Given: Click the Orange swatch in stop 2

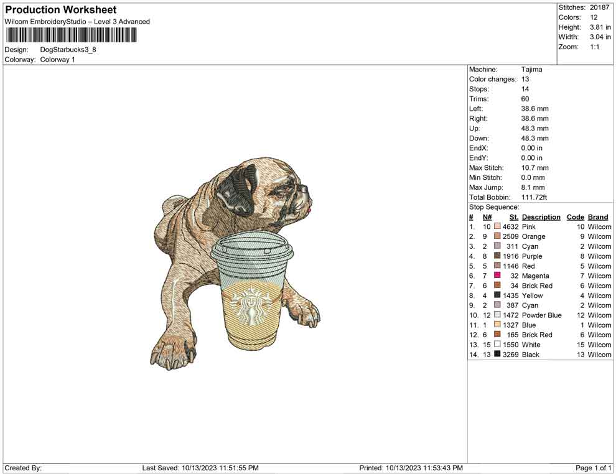Looking at the screenshot, I should pos(497,236).
